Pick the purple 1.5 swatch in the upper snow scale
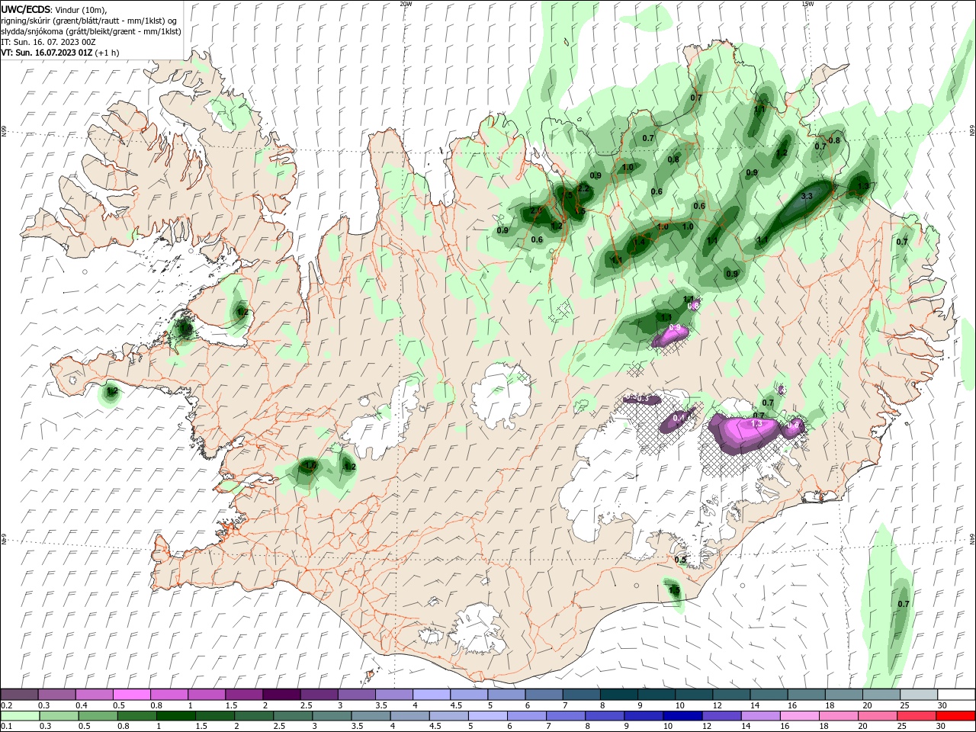The height and width of the screenshot is (732, 976). [244, 695]
